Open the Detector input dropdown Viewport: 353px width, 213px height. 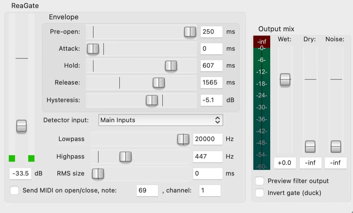click(161, 120)
